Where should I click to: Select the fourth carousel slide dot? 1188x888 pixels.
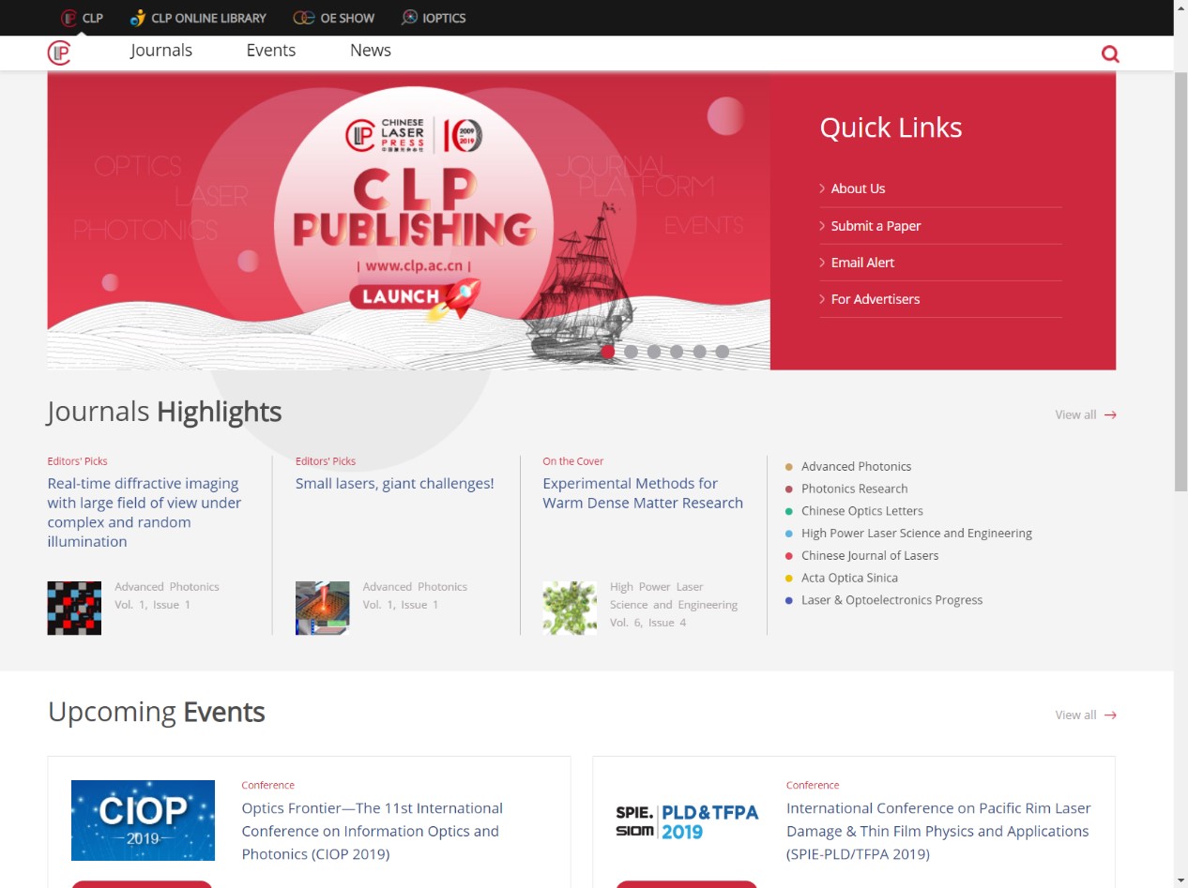[x=677, y=352]
